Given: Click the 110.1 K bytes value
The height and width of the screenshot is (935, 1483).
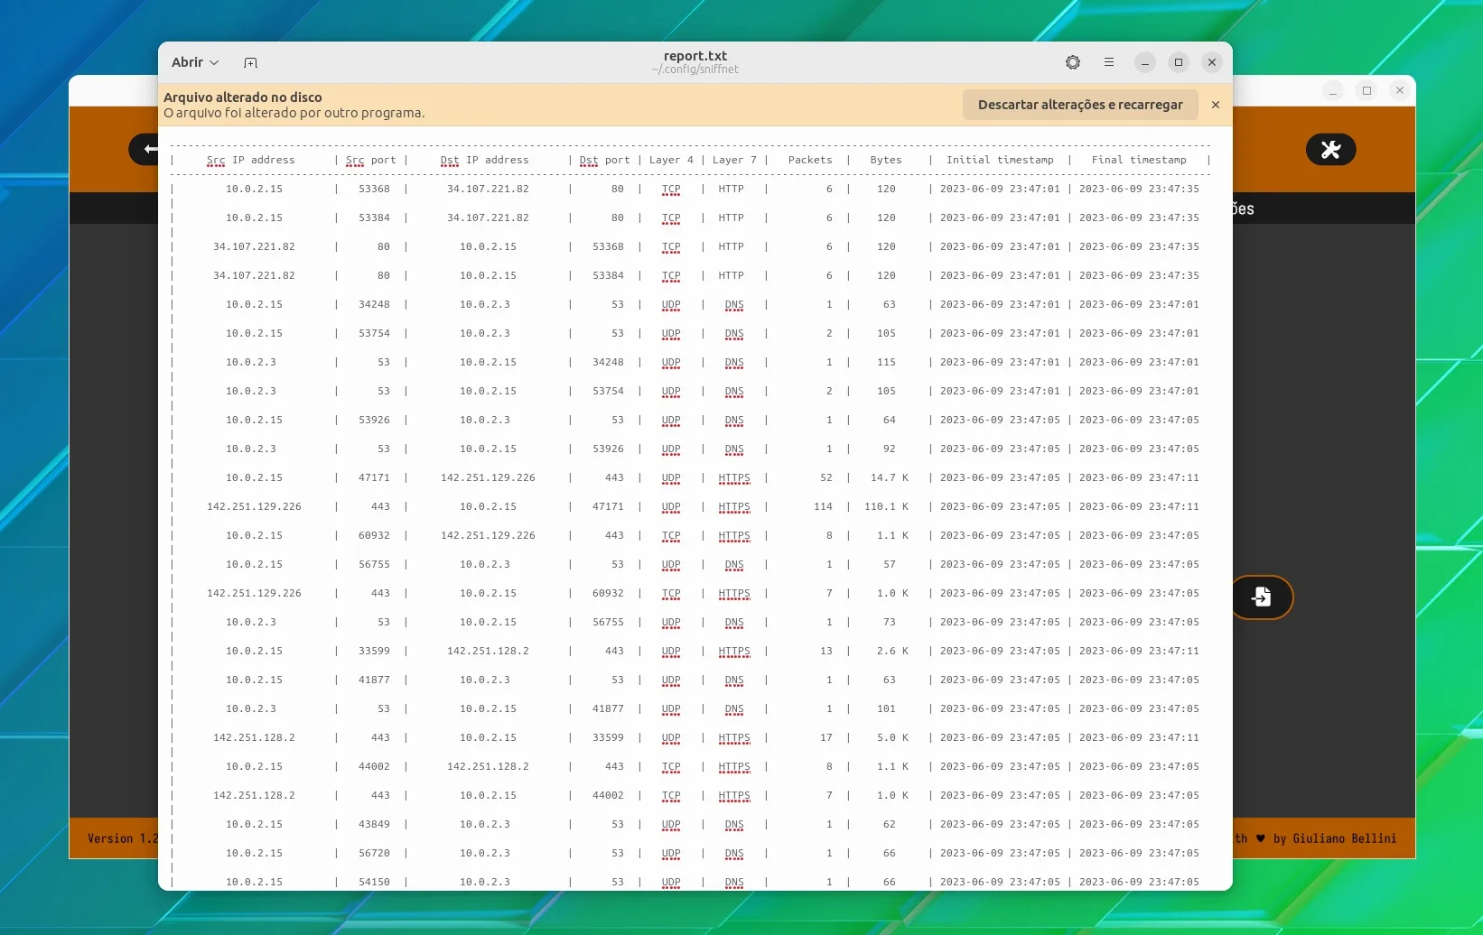Looking at the screenshot, I should point(886,506).
